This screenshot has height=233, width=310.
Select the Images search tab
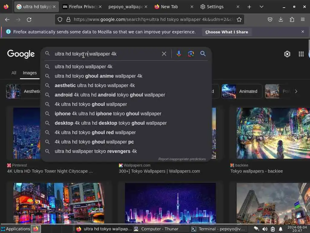pyautogui.click(x=30, y=73)
